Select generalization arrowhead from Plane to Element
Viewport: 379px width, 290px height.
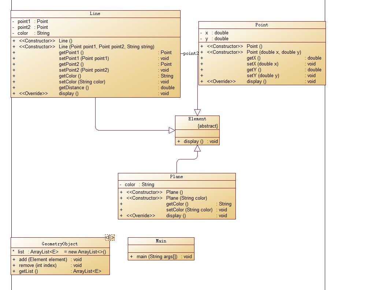pyautogui.click(x=197, y=148)
